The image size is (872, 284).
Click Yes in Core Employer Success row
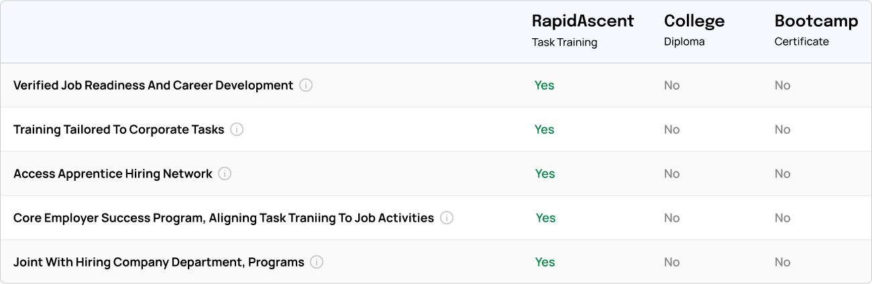pyautogui.click(x=545, y=218)
